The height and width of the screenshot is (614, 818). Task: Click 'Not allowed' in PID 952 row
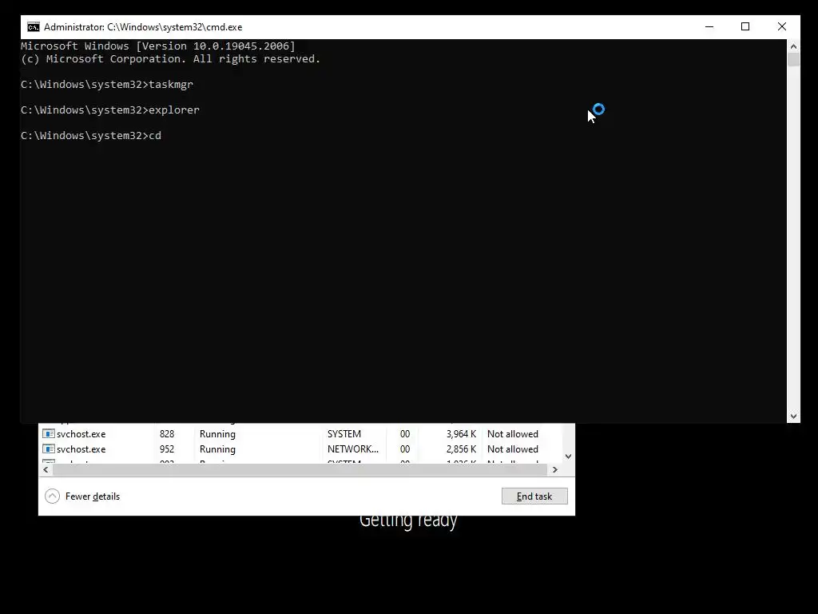coord(512,449)
